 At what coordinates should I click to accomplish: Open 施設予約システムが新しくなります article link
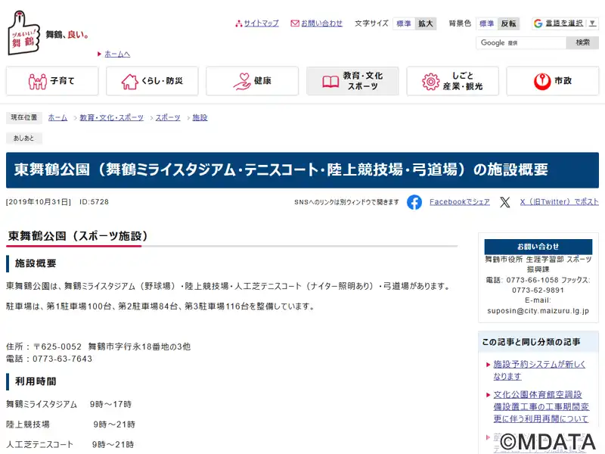click(x=539, y=370)
